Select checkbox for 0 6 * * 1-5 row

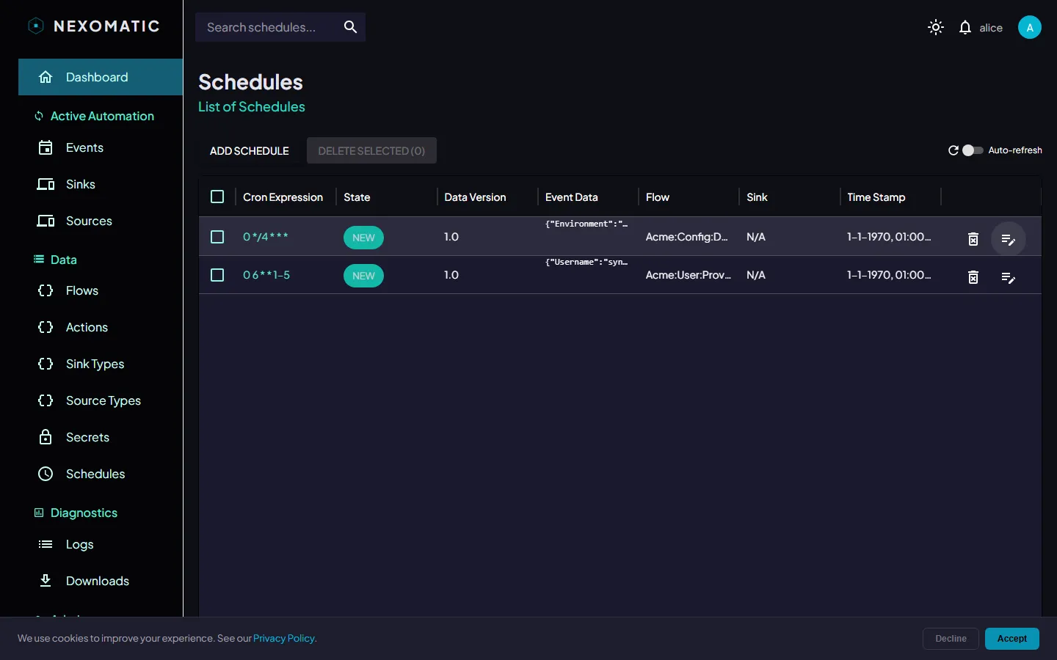[217, 275]
